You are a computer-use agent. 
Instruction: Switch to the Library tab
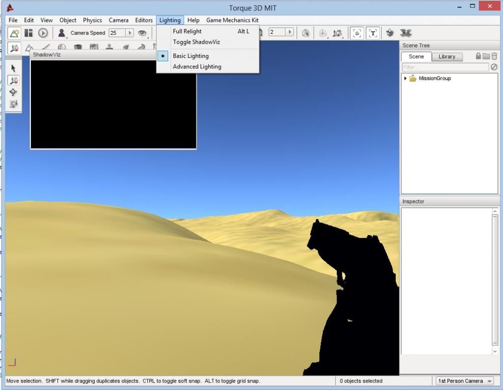[x=447, y=56]
